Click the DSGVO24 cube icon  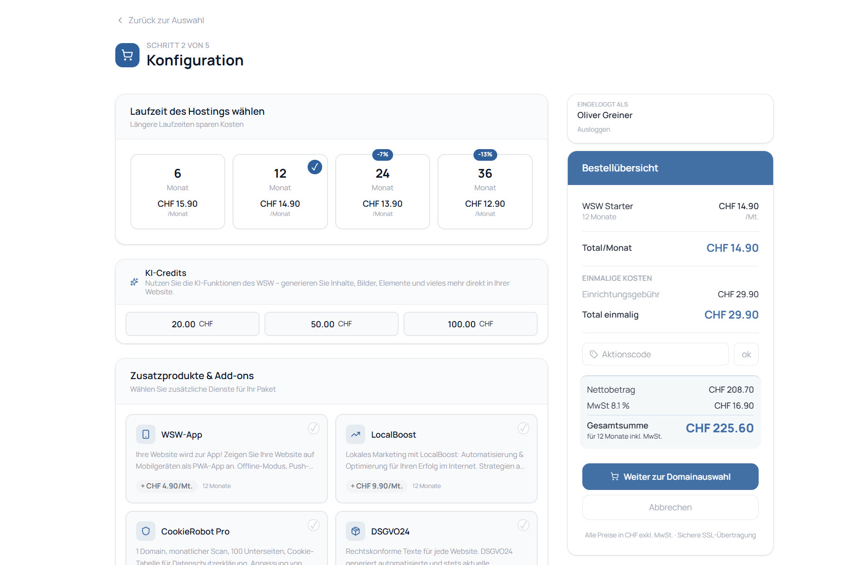tap(356, 531)
